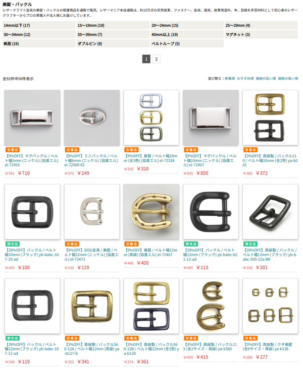Sort products by 価格の高い順
The image size is (303, 368).
[x=288, y=78]
